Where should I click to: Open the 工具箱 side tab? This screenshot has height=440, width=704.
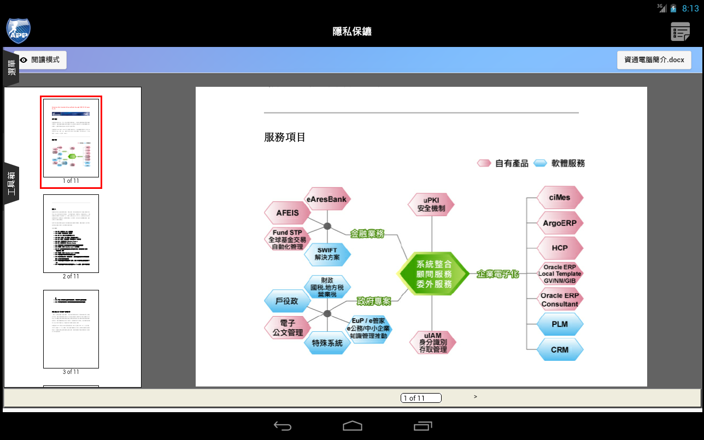[x=11, y=184]
